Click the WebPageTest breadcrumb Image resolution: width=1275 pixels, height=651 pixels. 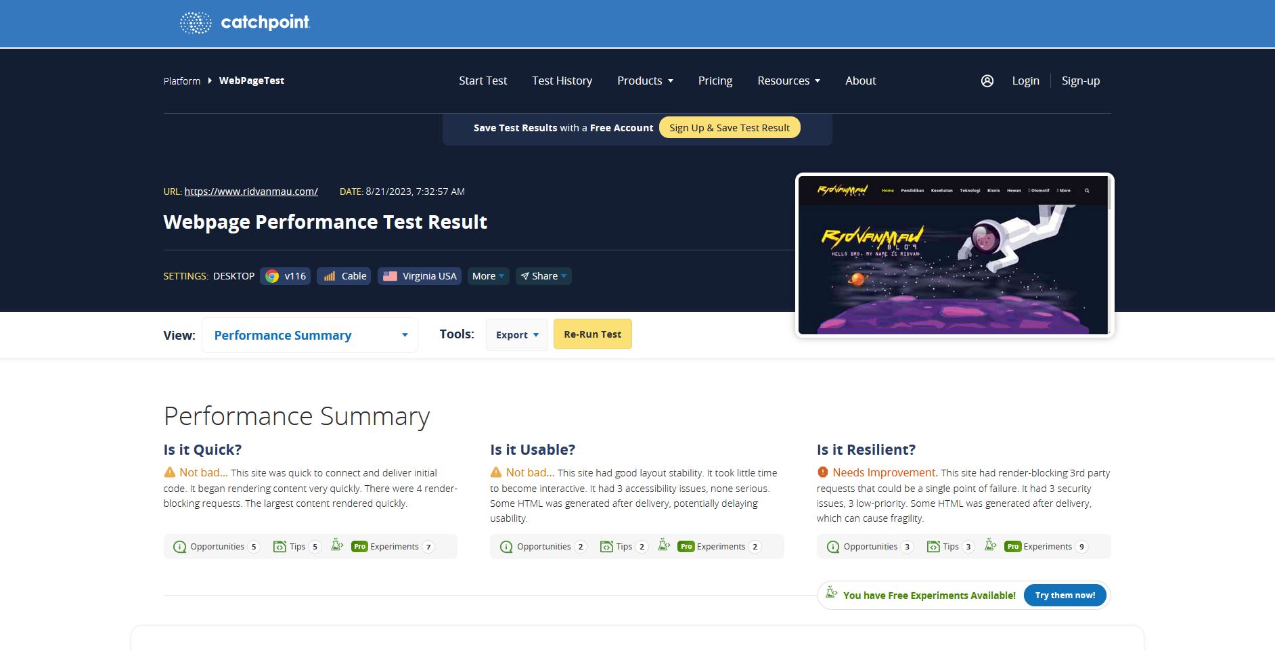[252, 81]
